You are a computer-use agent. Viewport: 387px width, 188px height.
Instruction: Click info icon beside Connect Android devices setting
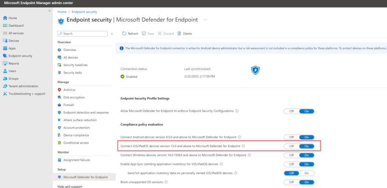coord(239,137)
